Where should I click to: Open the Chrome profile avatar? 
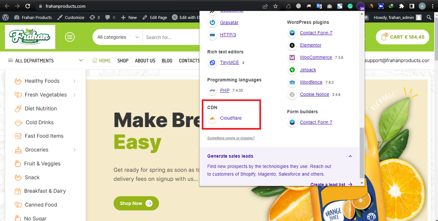click(422, 6)
